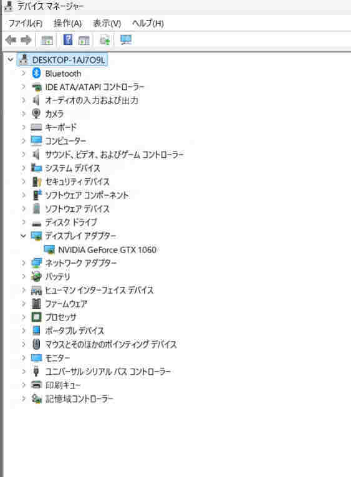Click the プロセッサ chip icon

click(37, 317)
